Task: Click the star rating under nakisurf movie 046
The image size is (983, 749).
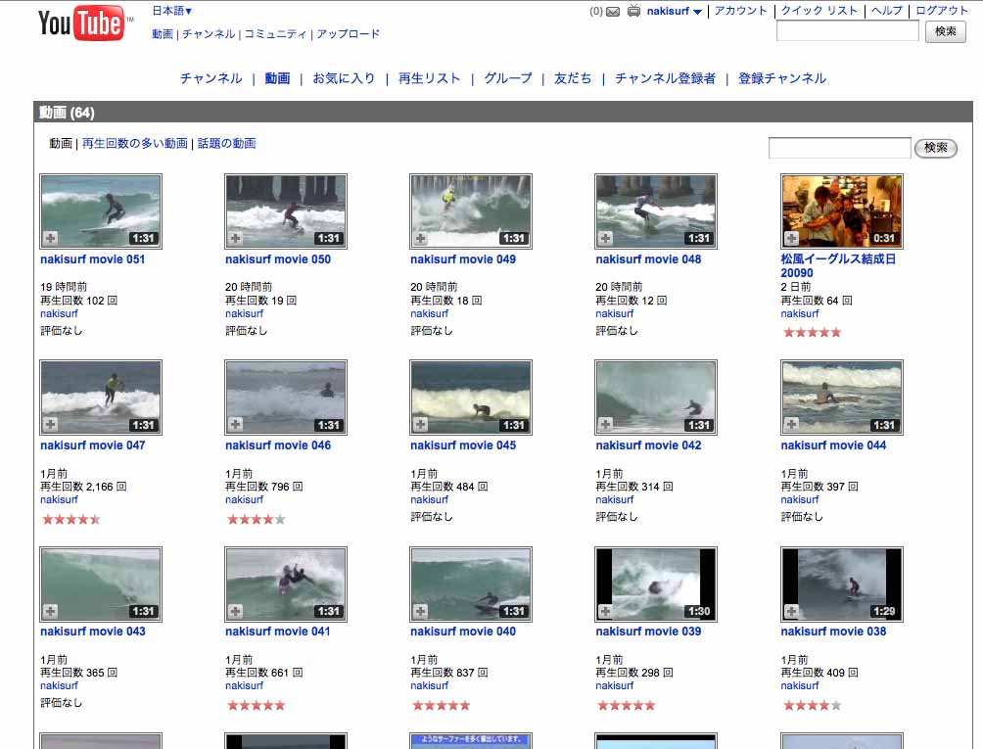Action: click(x=256, y=519)
